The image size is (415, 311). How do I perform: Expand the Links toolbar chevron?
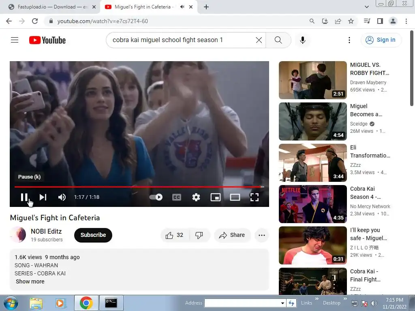pyautogui.click(x=317, y=299)
